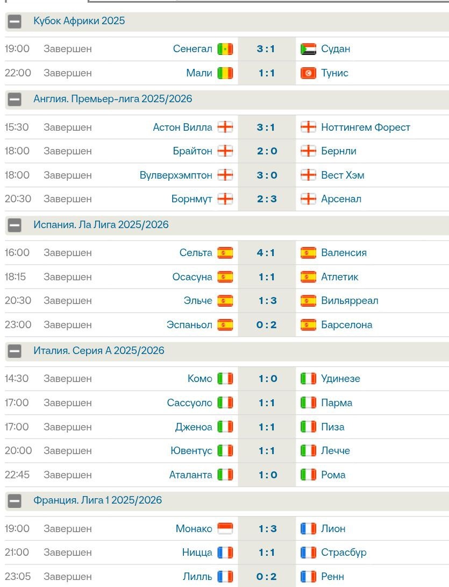449x587 pixels.
Task: Collapse the Испания Ла Лига section
Action: (15, 225)
